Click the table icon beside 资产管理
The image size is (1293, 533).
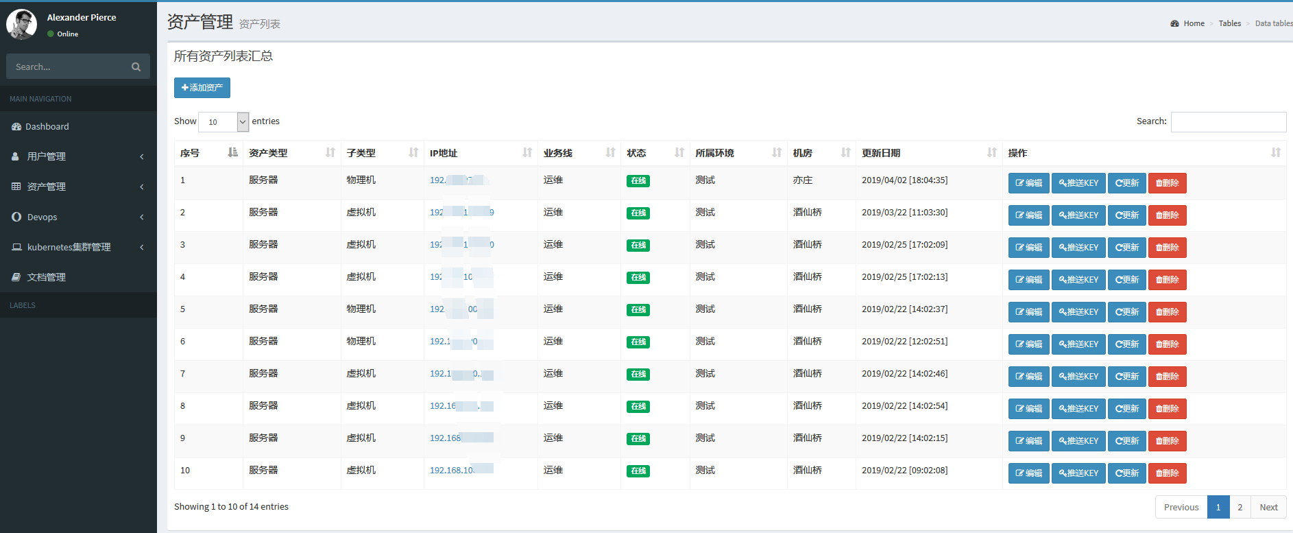(16, 187)
